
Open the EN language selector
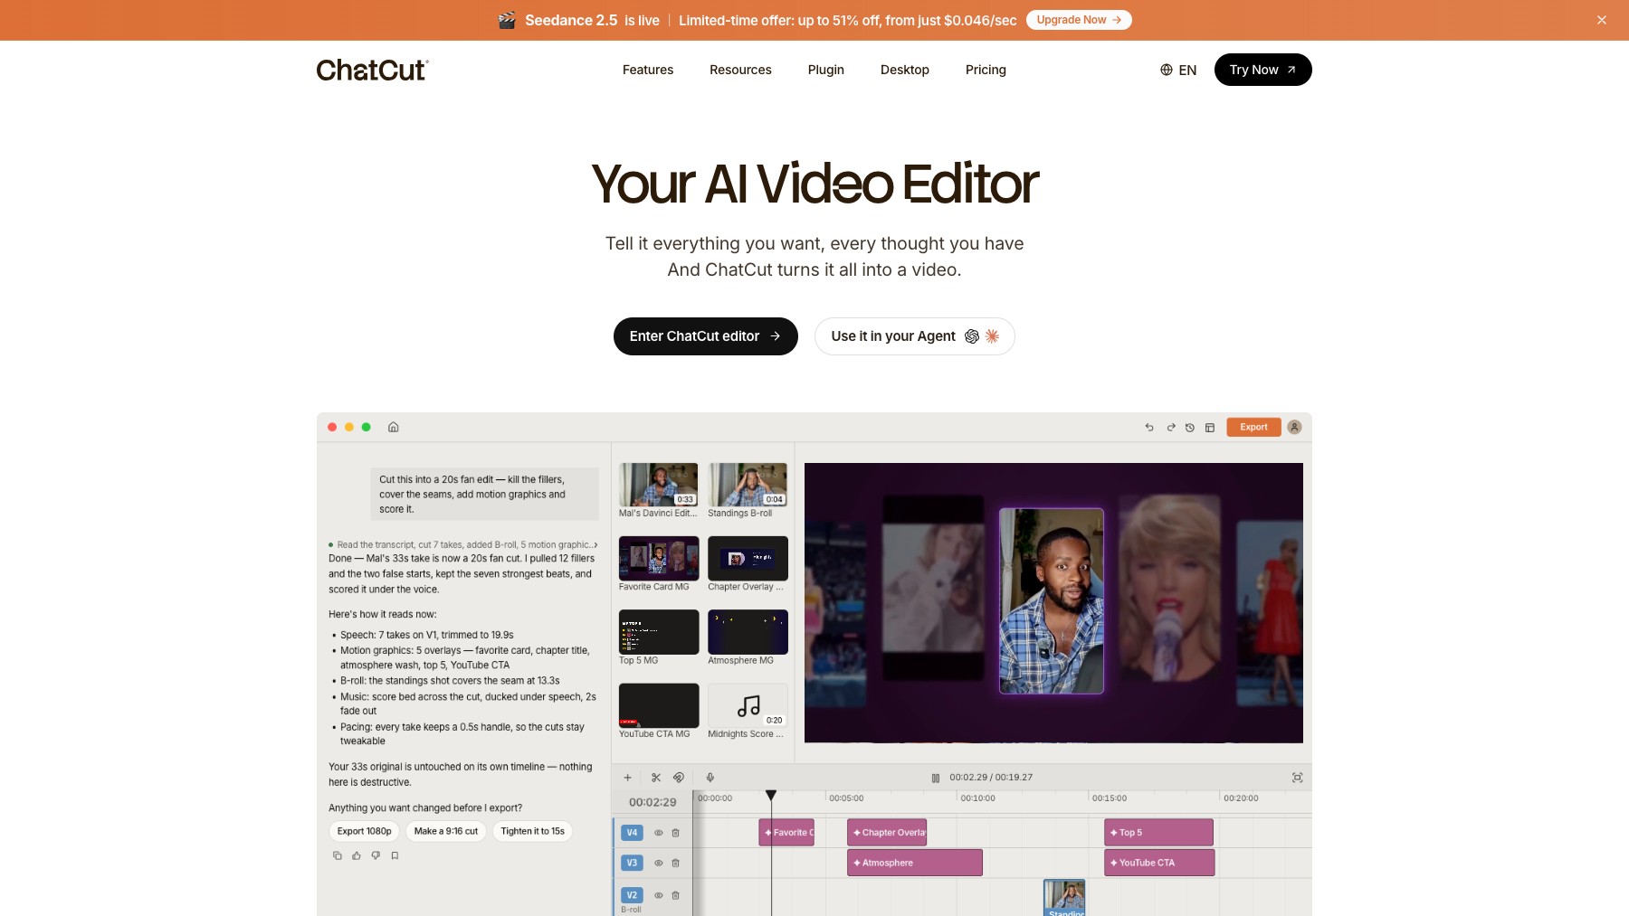coord(1178,70)
